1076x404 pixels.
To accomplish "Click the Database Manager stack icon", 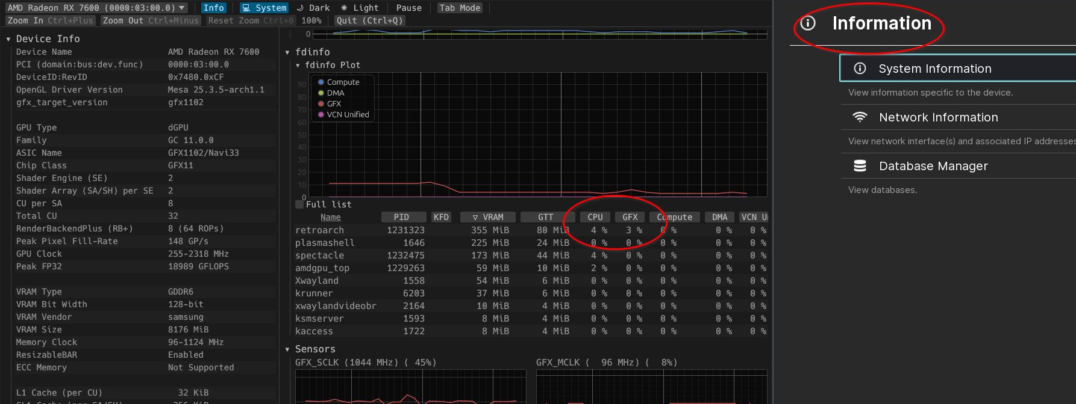I will click(x=860, y=166).
